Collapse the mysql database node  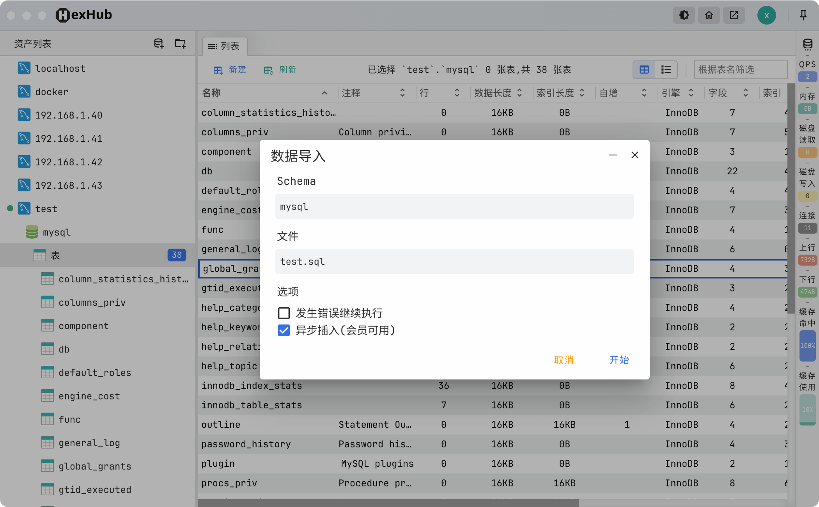pos(56,232)
